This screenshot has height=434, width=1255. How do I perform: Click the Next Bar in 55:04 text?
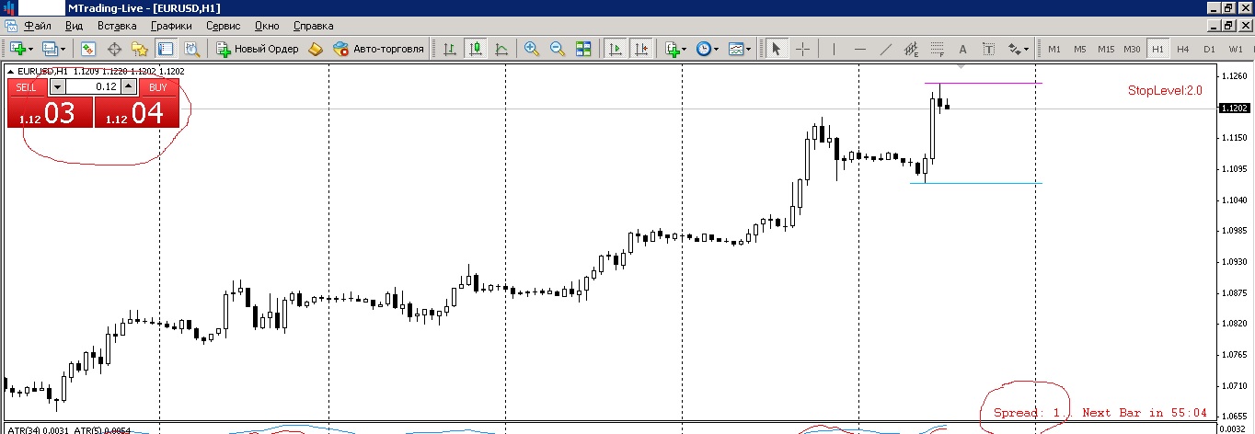pos(1145,413)
